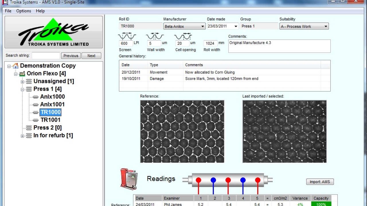Select Orion Flexo [4] site

point(46,74)
